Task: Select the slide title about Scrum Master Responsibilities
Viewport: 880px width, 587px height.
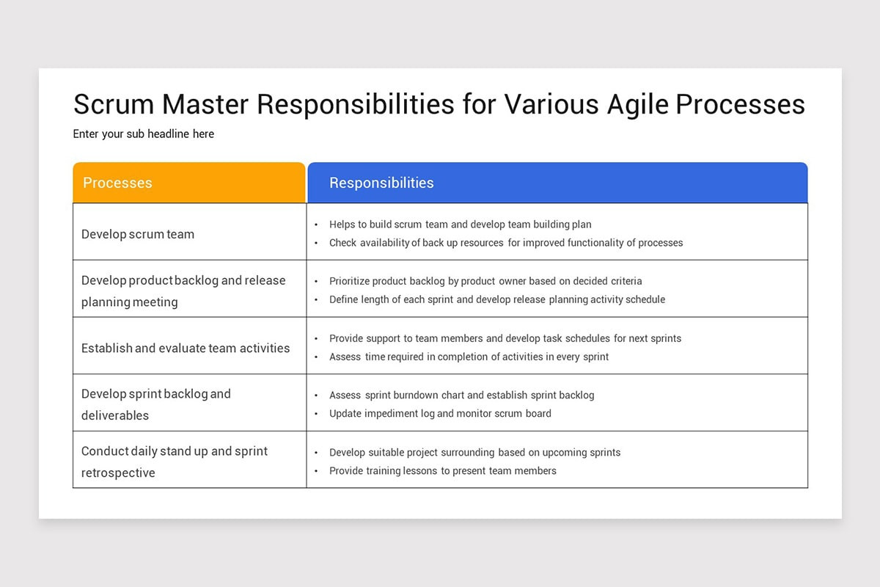Action: pos(439,104)
